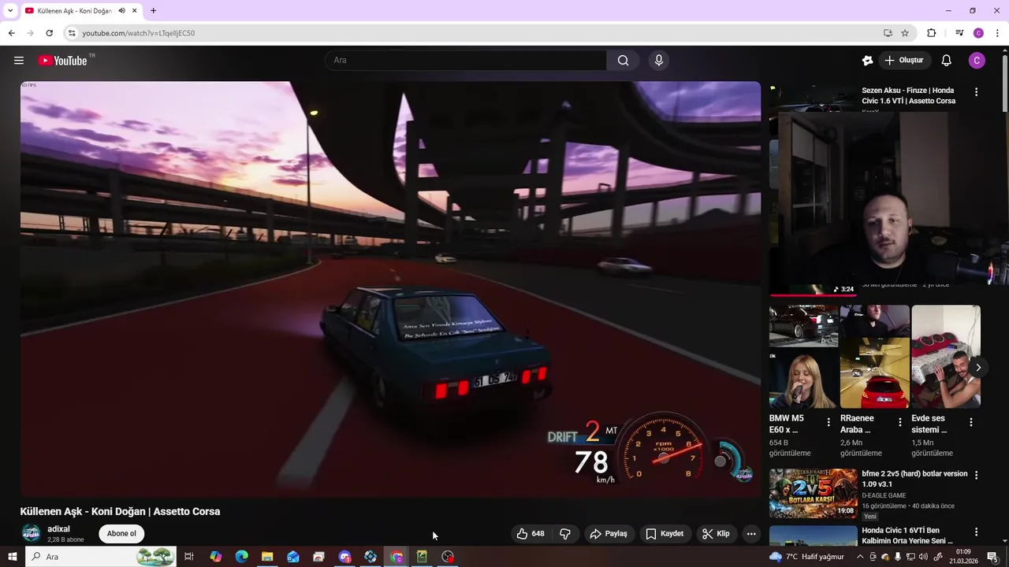Mute the tab via speaker icon
The height and width of the screenshot is (567, 1009).
click(122, 11)
